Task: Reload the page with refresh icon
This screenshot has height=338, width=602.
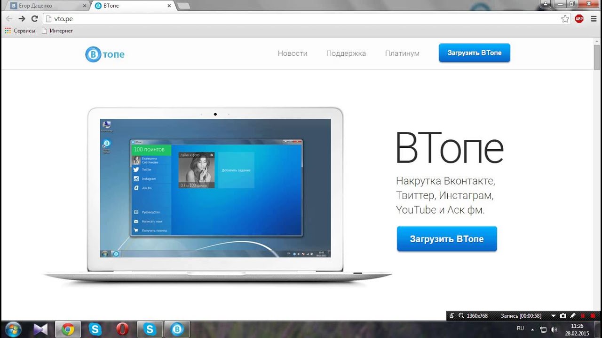Action: (x=34, y=19)
